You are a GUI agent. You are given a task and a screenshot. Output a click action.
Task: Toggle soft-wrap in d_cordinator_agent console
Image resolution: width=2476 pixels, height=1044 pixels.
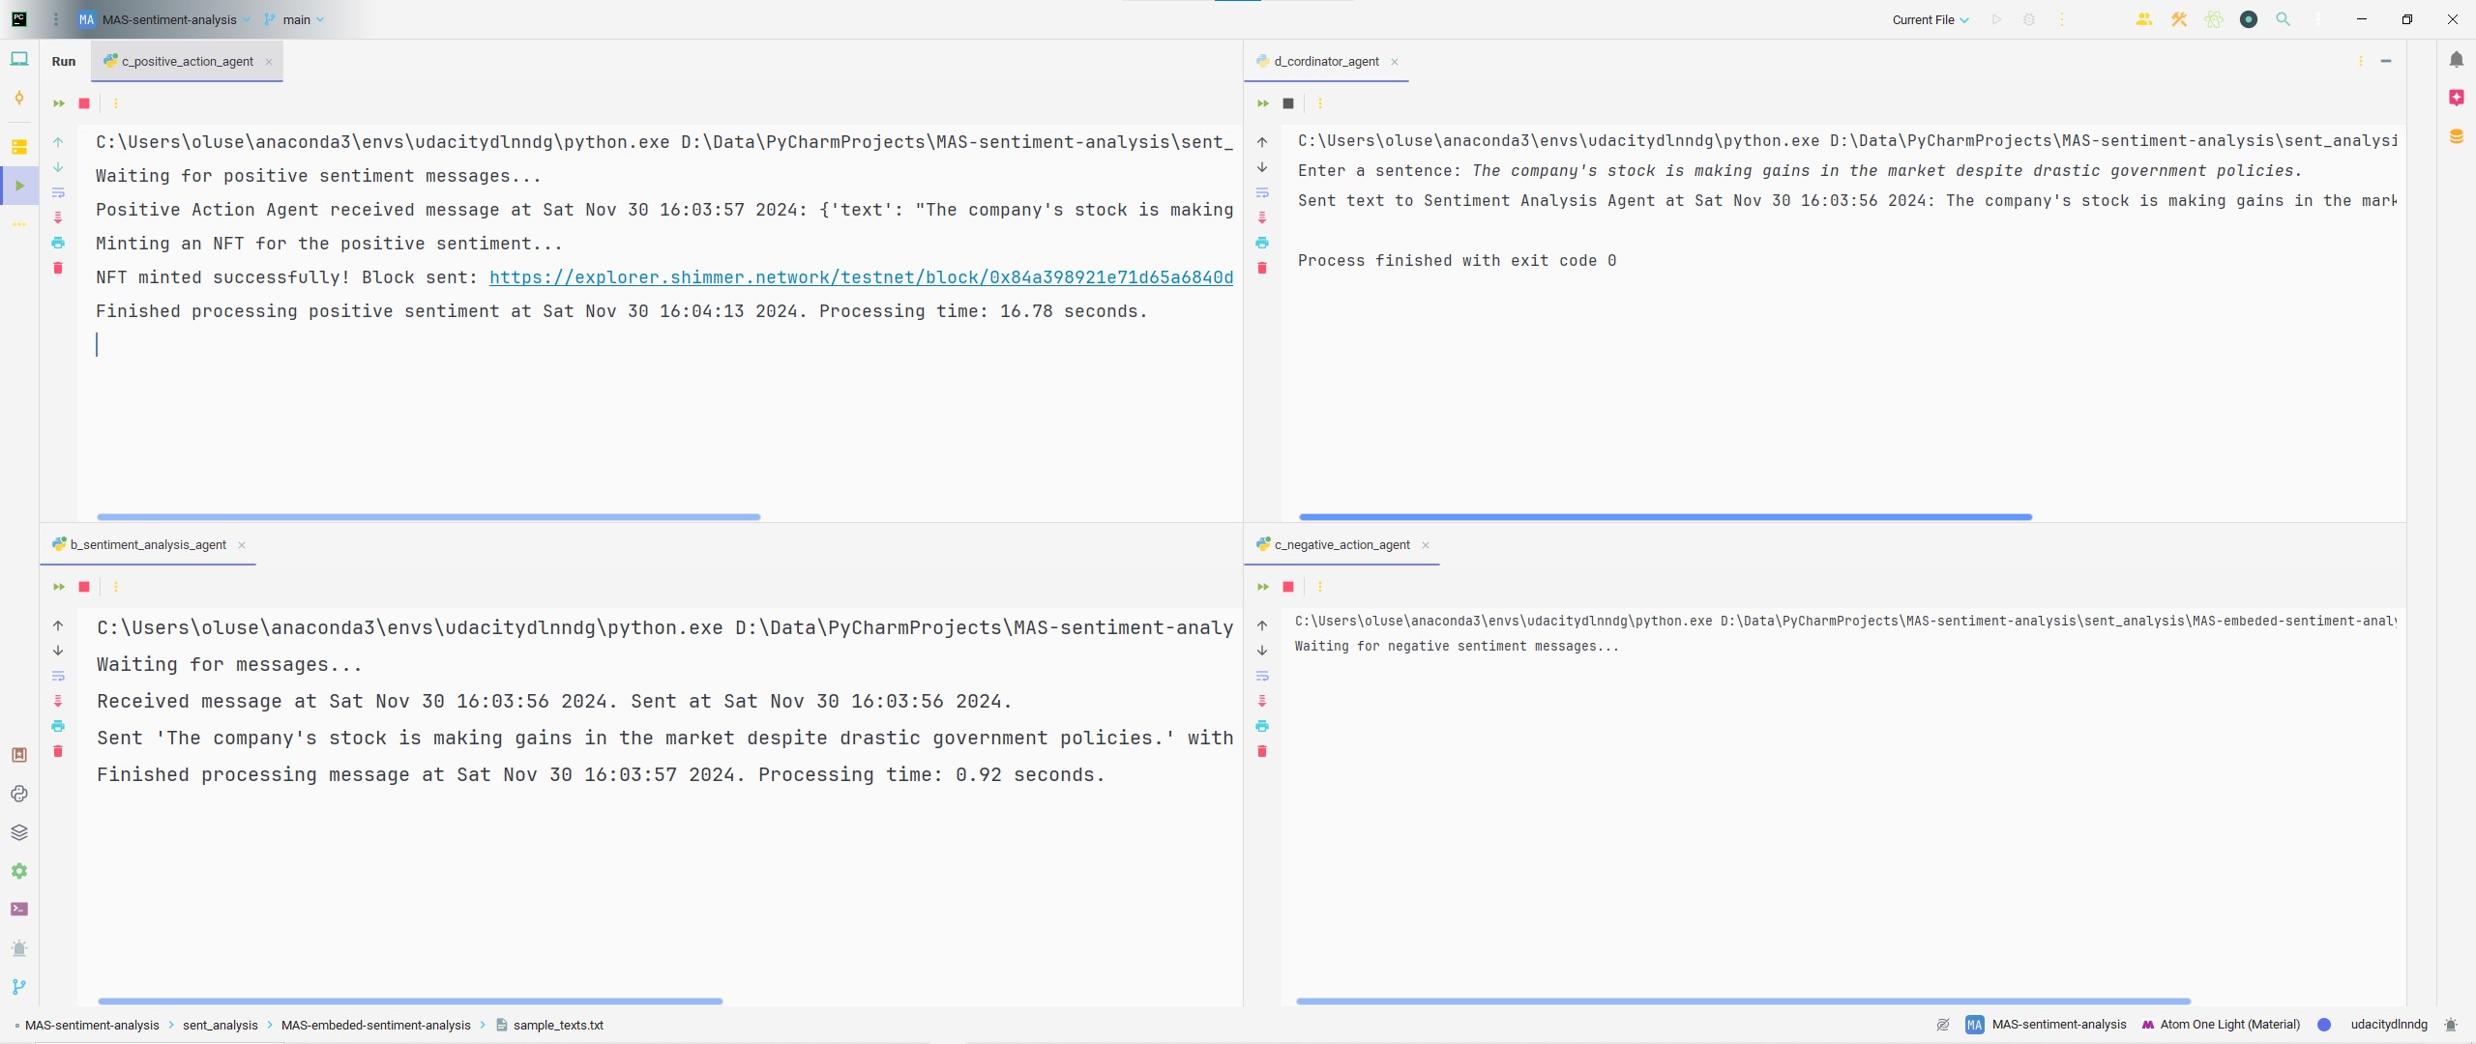[x=1262, y=192]
